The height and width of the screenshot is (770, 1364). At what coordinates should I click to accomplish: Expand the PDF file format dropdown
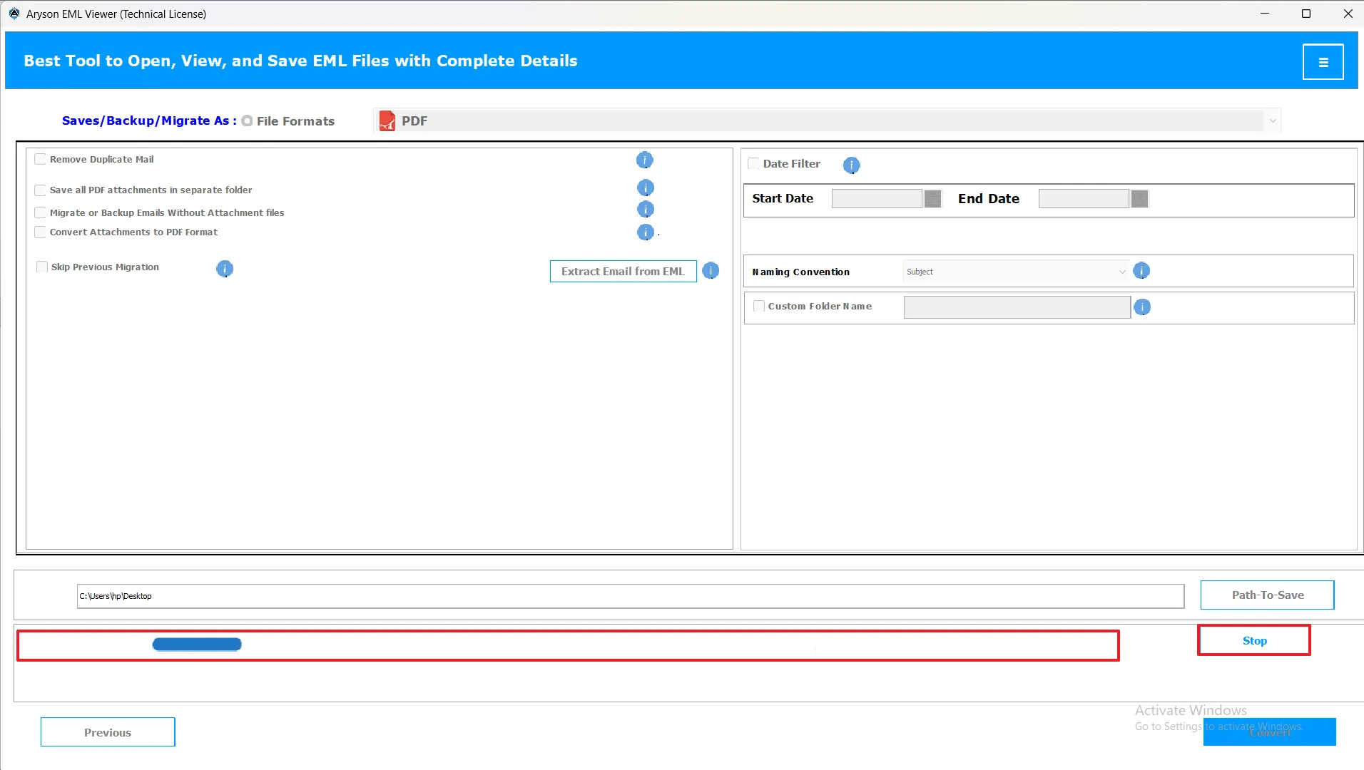pos(1272,121)
